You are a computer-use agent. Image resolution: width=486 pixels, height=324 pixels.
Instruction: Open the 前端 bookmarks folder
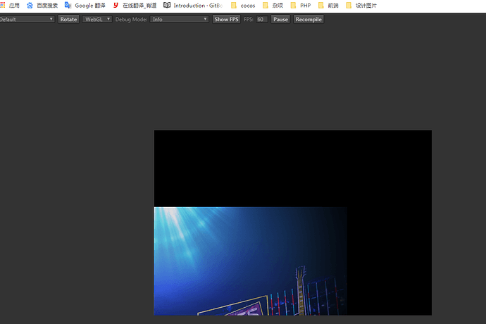(328, 5)
